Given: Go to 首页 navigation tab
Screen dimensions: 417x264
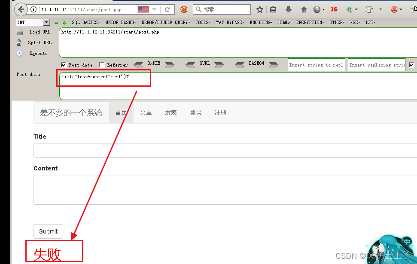Looking at the screenshot, I should 121,112.
